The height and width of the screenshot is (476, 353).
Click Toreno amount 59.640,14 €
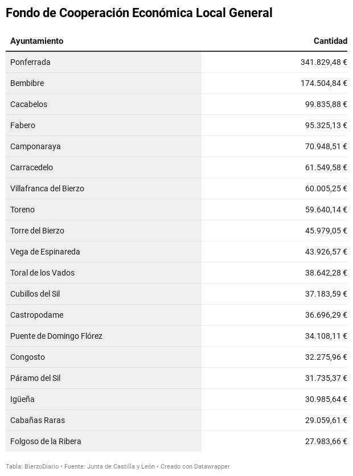click(326, 210)
